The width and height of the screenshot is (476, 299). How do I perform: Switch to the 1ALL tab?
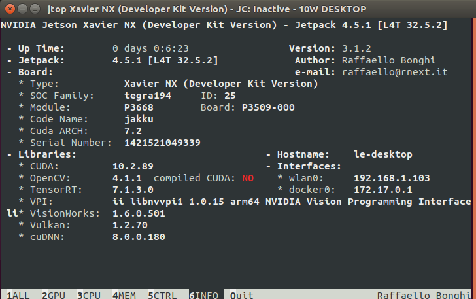[18, 295]
